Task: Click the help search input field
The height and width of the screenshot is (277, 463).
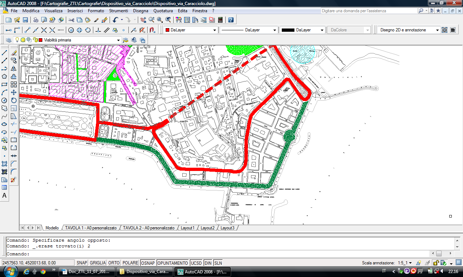Action: pyautogui.click(x=369, y=11)
